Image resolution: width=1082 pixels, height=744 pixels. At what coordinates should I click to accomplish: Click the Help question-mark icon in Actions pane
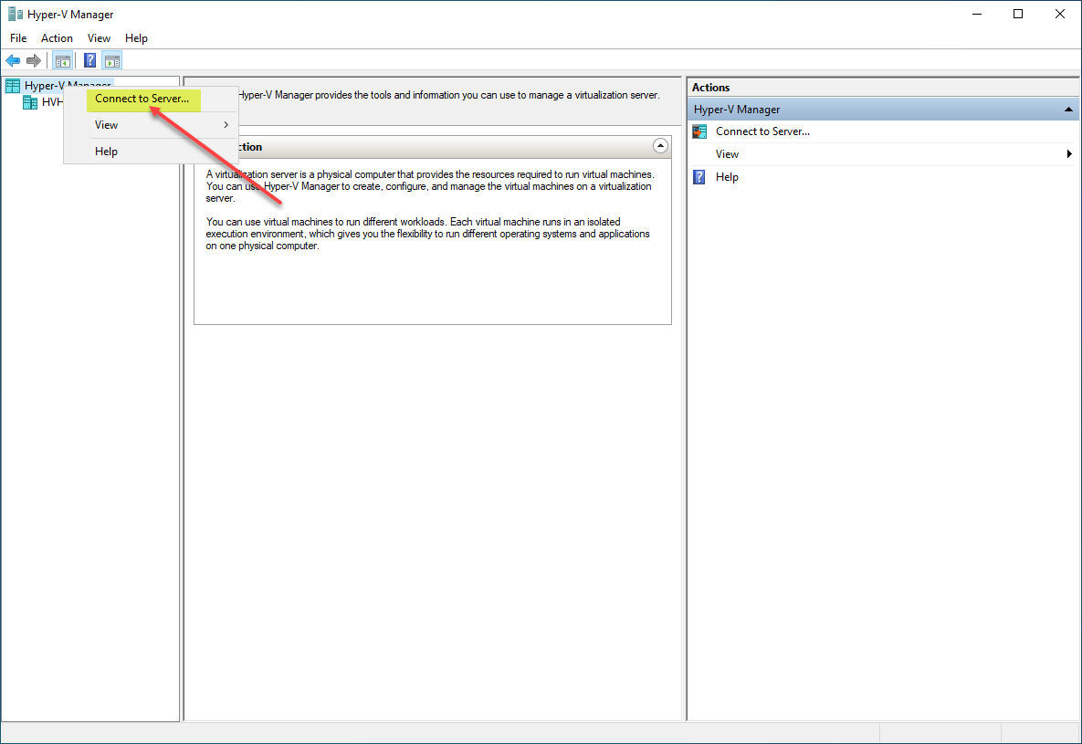click(x=699, y=177)
